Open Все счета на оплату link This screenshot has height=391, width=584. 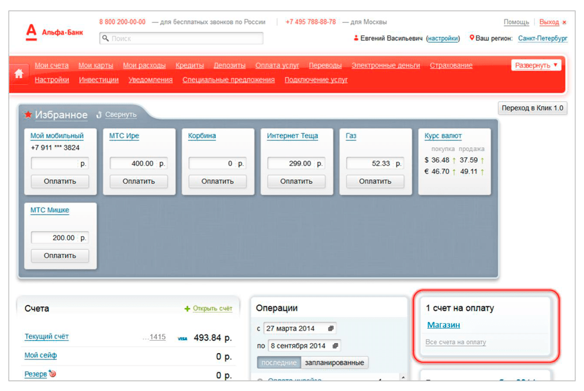pos(456,342)
